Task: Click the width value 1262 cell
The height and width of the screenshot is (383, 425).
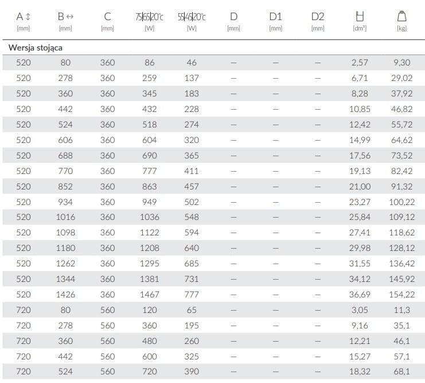Action: tap(65, 264)
